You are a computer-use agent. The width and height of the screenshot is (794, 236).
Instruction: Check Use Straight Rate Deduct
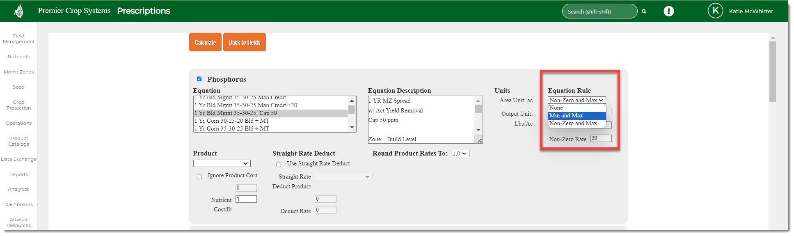279,165
